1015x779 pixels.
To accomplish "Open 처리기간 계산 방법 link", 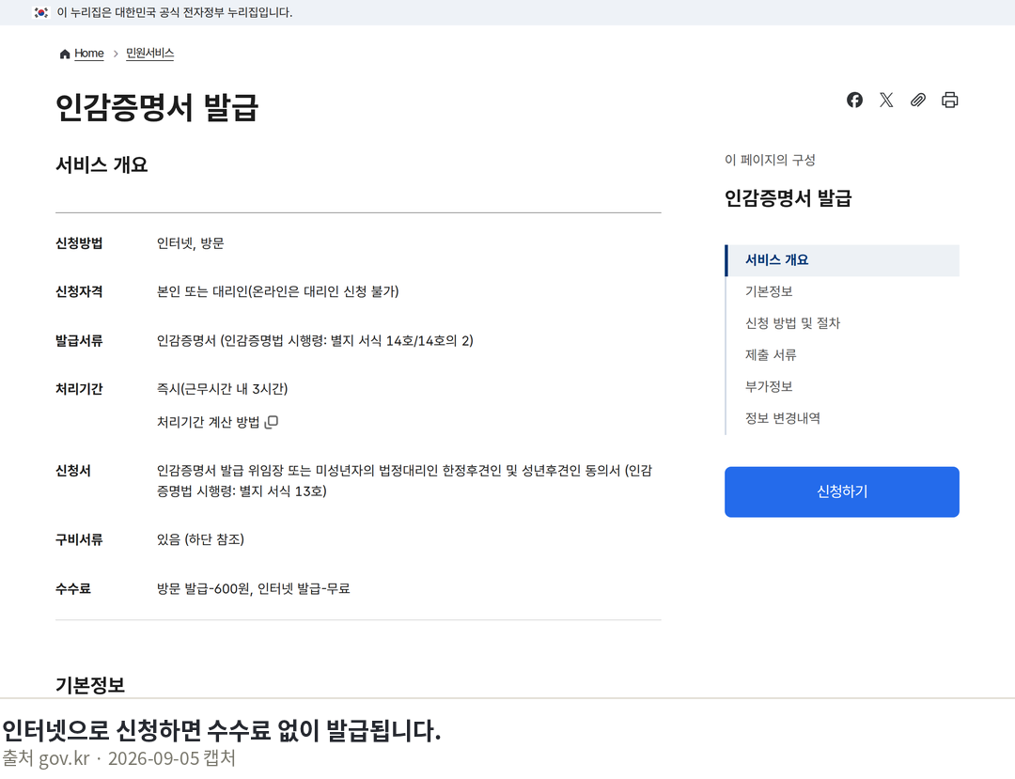I will (208, 422).
